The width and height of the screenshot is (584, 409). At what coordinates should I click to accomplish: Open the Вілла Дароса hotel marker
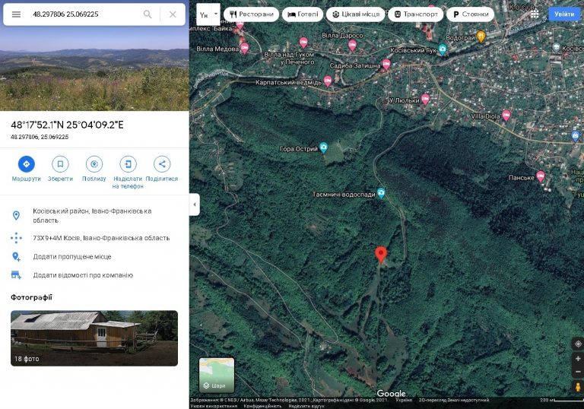pos(352,46)
